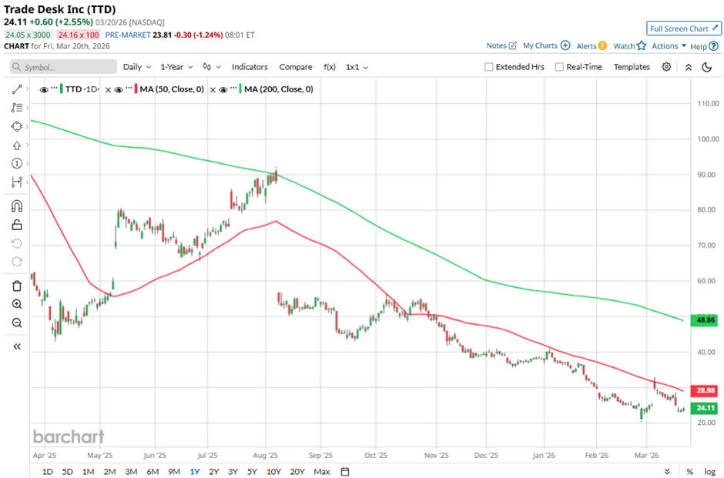Click the Watch link

(625, 46)
